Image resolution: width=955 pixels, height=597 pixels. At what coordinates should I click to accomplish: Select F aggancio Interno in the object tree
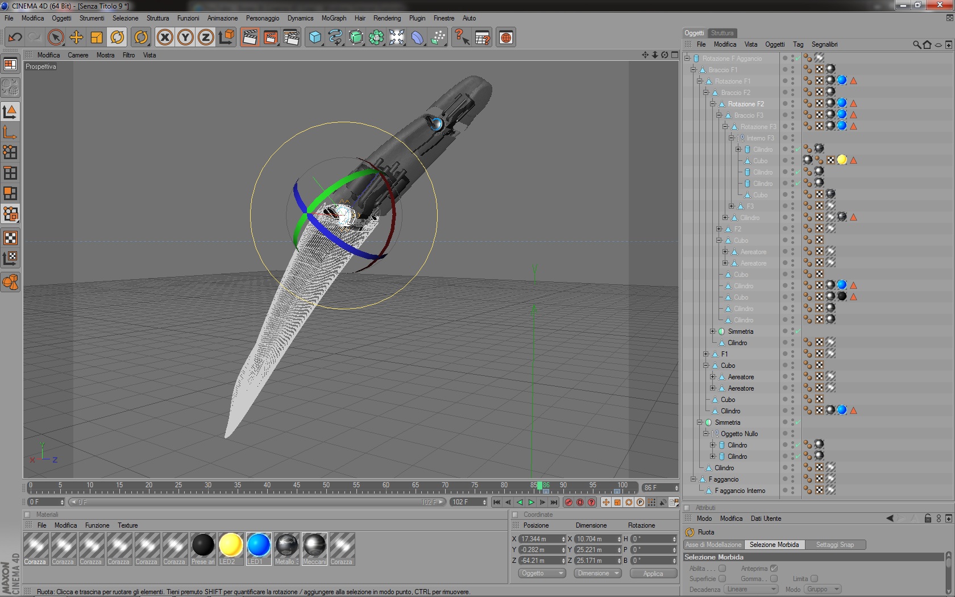pyautogui.click(x=740, y=491)
